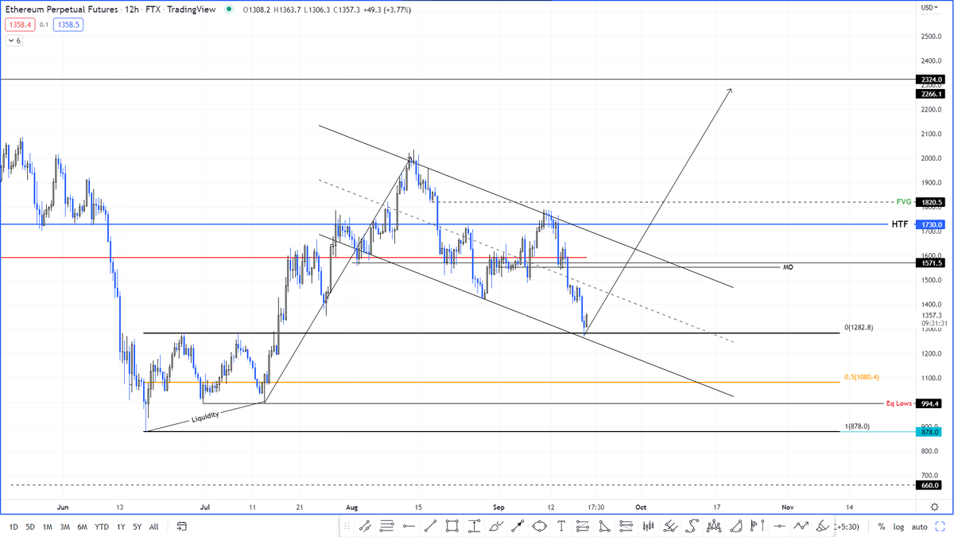Click the 0(1282.8) fib level label
954x537 pixels.
tap(859, 328)
